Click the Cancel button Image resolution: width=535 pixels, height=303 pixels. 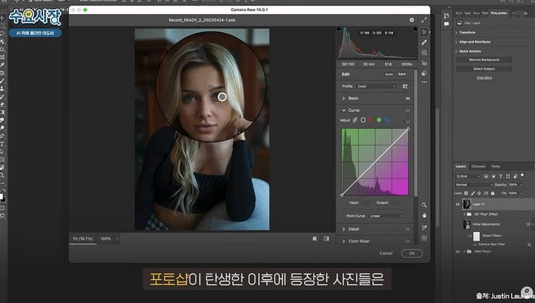coord(386,253)
